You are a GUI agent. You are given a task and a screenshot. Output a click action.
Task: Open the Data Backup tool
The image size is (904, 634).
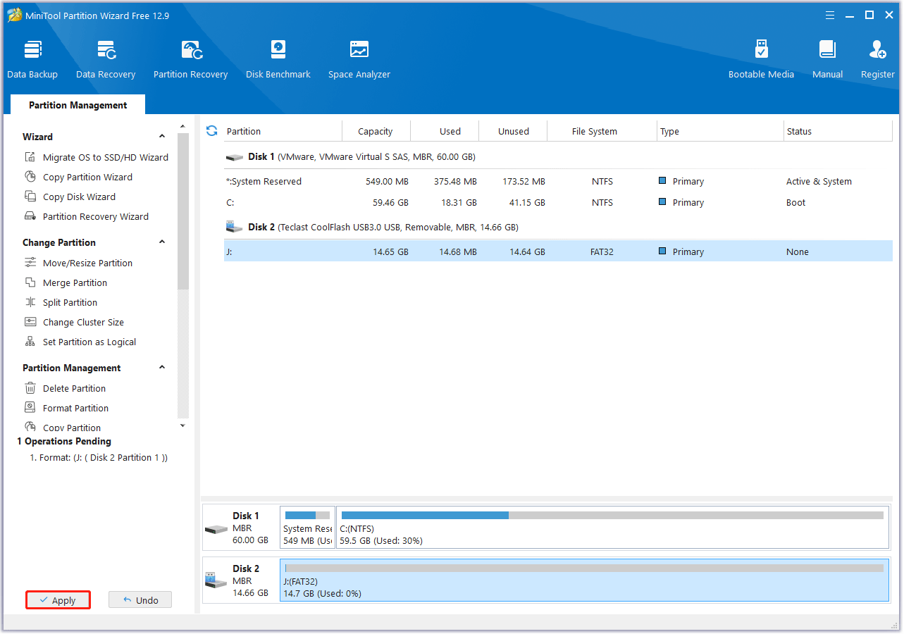[32, 60]
